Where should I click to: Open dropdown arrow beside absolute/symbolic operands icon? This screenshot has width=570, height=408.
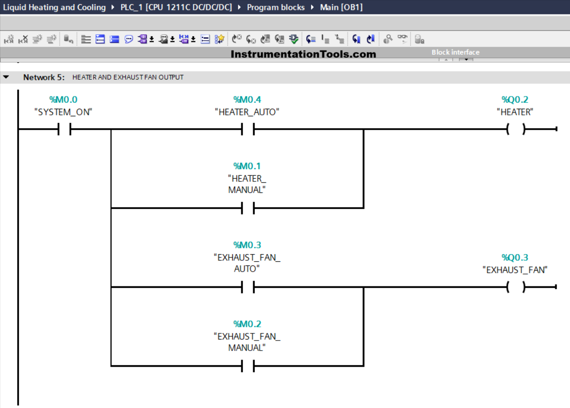(x=152, y=40)
